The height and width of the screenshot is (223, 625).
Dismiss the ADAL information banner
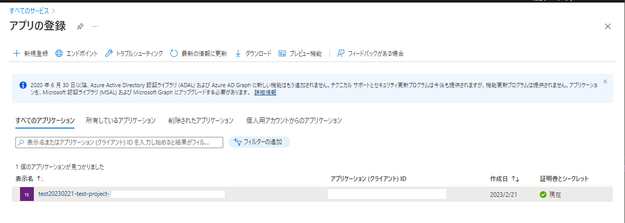pos(605,81)
